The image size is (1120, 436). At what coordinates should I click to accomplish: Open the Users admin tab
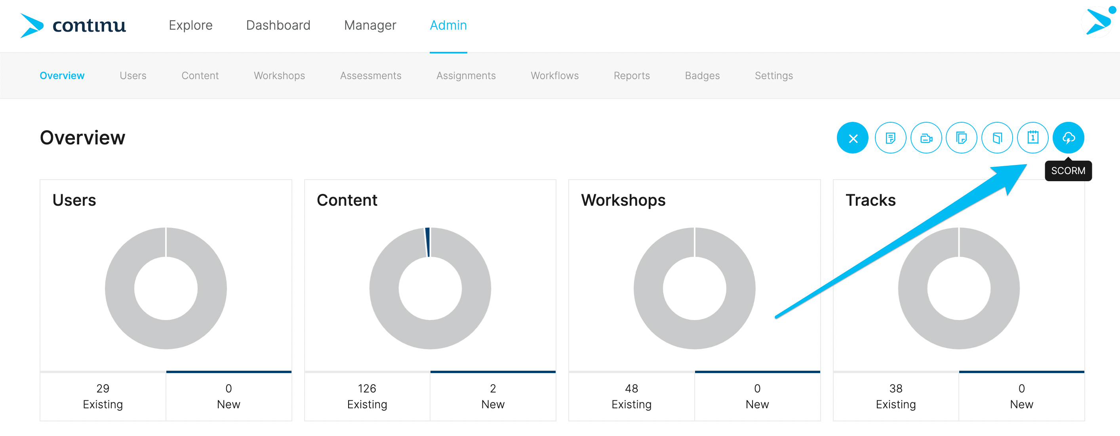point(133,75)
